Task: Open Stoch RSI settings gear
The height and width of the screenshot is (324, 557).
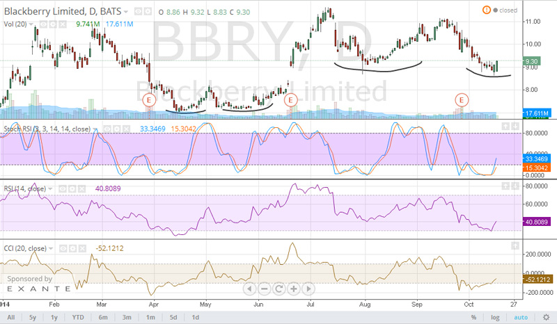Action: click(117, 129)
